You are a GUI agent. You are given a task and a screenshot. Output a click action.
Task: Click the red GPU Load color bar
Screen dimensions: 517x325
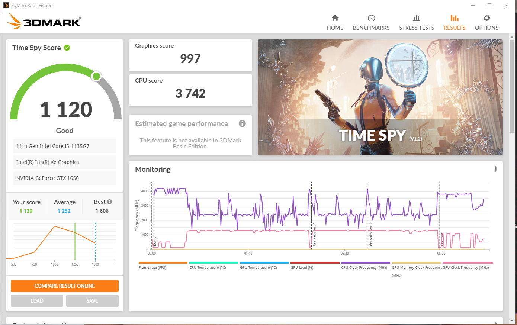(315, 263)
